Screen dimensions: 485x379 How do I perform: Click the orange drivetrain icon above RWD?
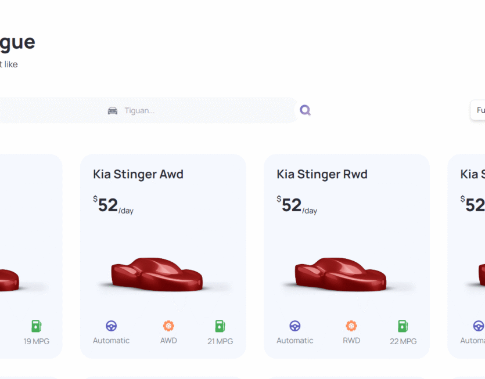point(351,326)
